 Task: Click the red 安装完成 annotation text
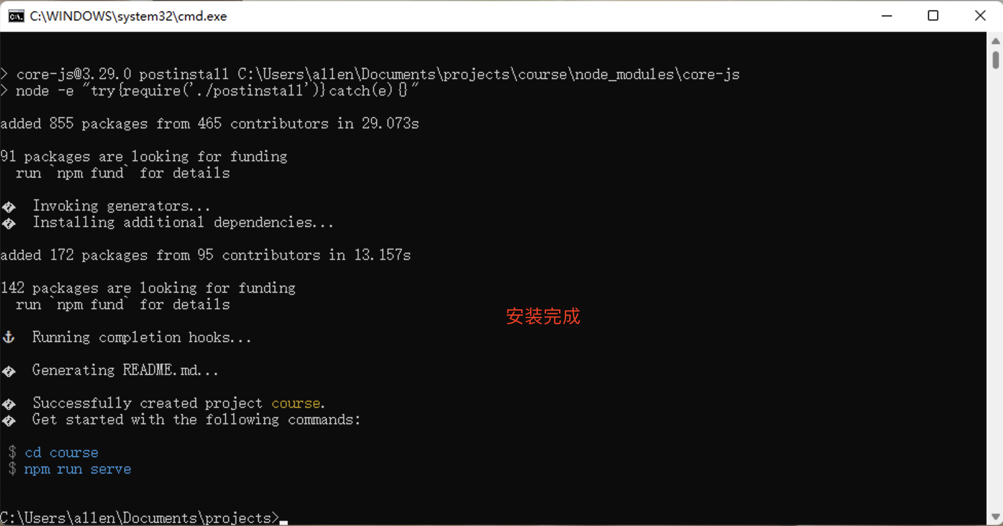coord(543,317)
